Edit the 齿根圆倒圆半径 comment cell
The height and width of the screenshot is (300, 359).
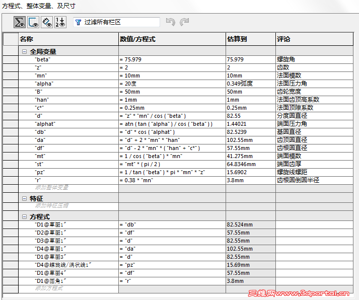pos(314,180)
